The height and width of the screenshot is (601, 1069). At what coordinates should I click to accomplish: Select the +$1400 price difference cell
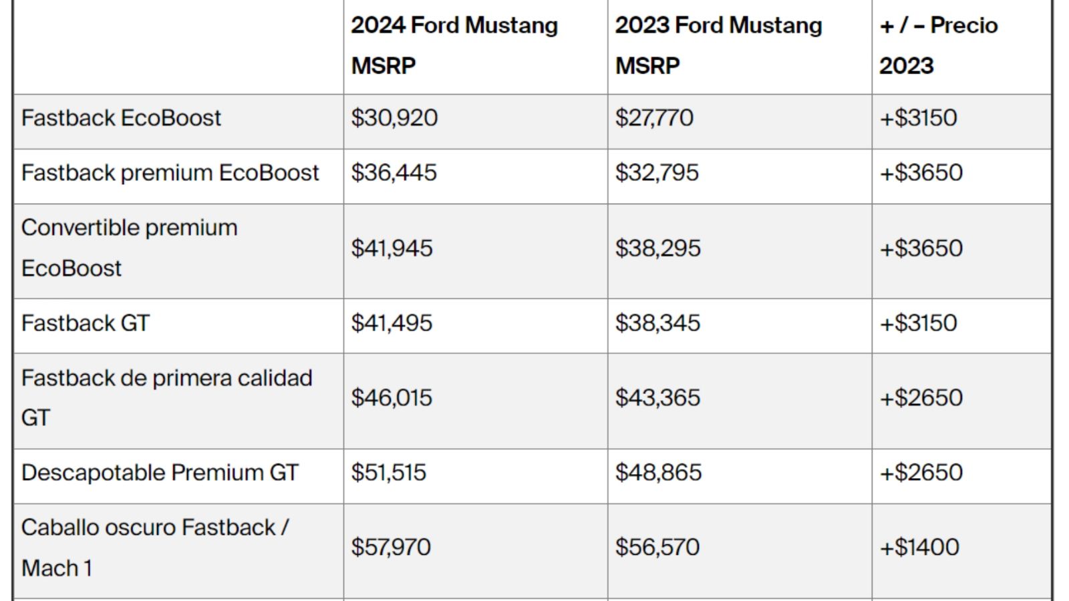[x=919, y=548]
